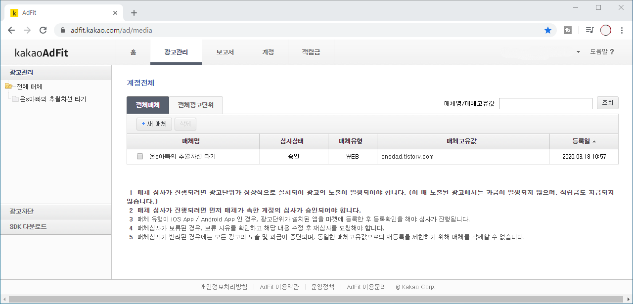Click the kakao AdFit logo
This screenshot has height=304, width=633.
pyautogui.click(x=42, y=52)
